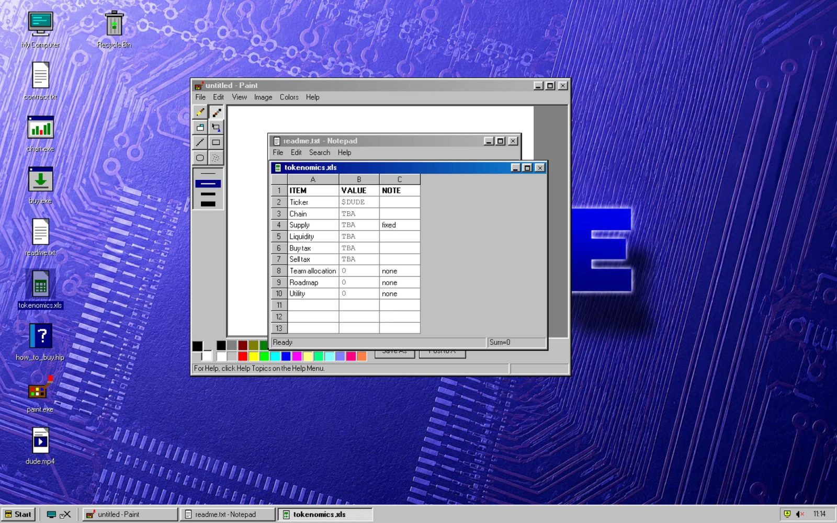Open readme.txt desktop icon
This screenshot has height=523, width=837.
[x=40, y=237]
